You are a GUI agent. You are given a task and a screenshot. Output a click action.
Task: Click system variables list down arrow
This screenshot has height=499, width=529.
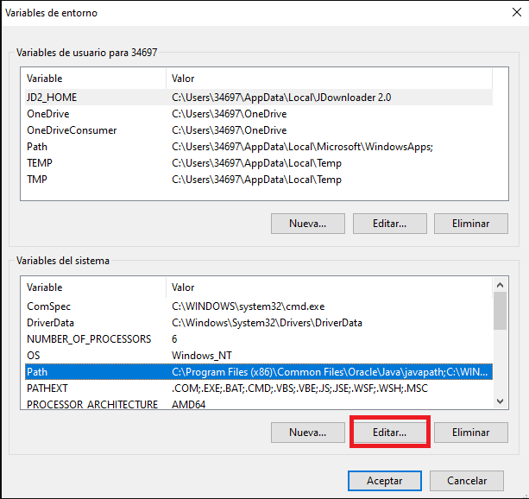pos(500,401)
